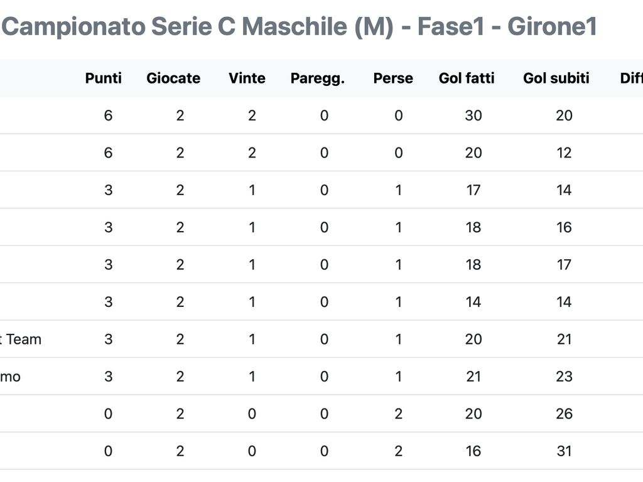Click the partially visible Diff column header
Screen dimensions: 643x482
click(632, 78)
